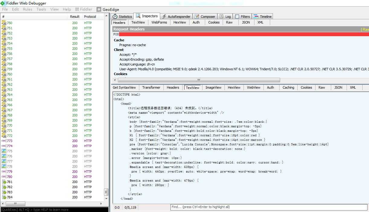This screenshot has width=369, height=212.
Task: Click the red POST request line
Action: [x=241, y=34]
